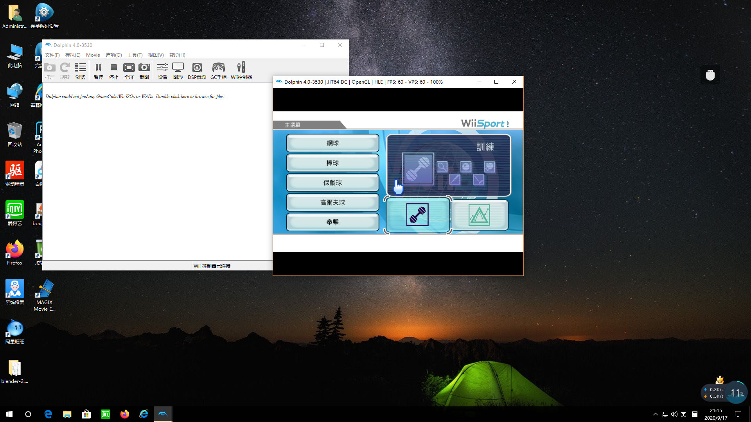Open the 回收站 recycle bin
Viewport: 751px width, 422px height.
(x=15, y=135)
